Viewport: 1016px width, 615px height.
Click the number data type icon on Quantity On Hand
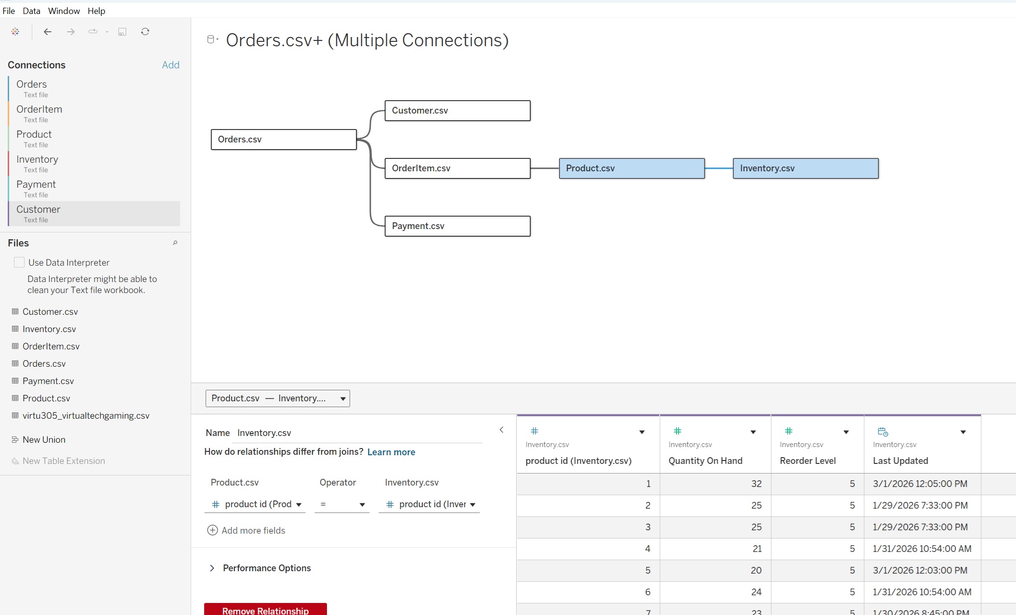click(677, 431)
